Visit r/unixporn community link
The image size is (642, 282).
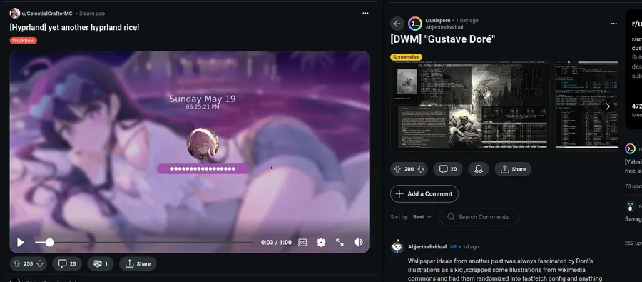[439, 20]
